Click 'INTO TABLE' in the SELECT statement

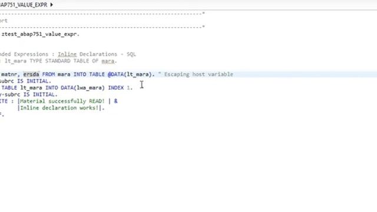click(89, 74)
